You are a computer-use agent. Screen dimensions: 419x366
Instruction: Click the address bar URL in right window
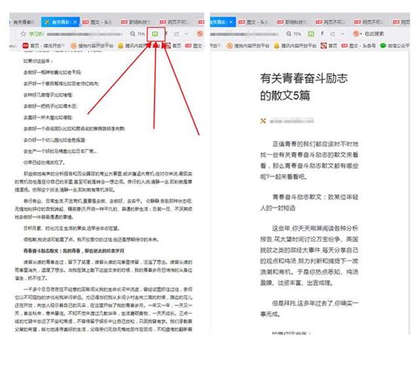[x=244, y=34]
